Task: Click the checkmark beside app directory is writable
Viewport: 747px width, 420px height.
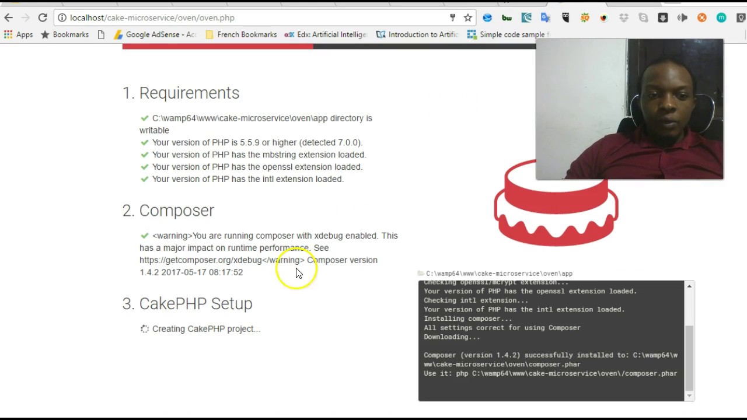Action: (x=145, y=118)
